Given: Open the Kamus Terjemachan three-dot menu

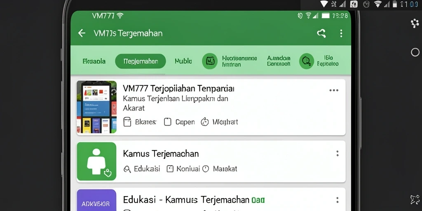Looking at the screenshot, I should pos(337,153).
